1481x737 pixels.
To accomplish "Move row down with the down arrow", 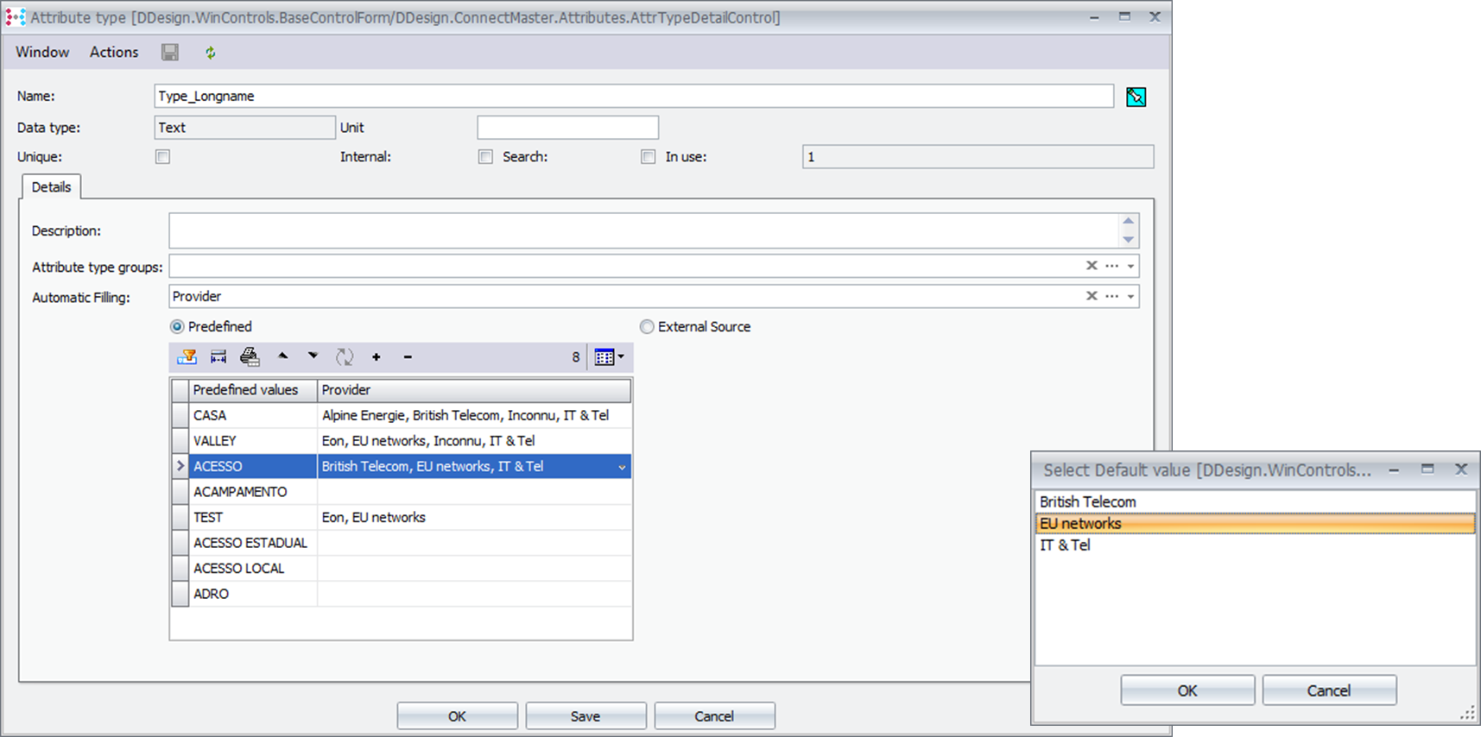I will (313, 356).
